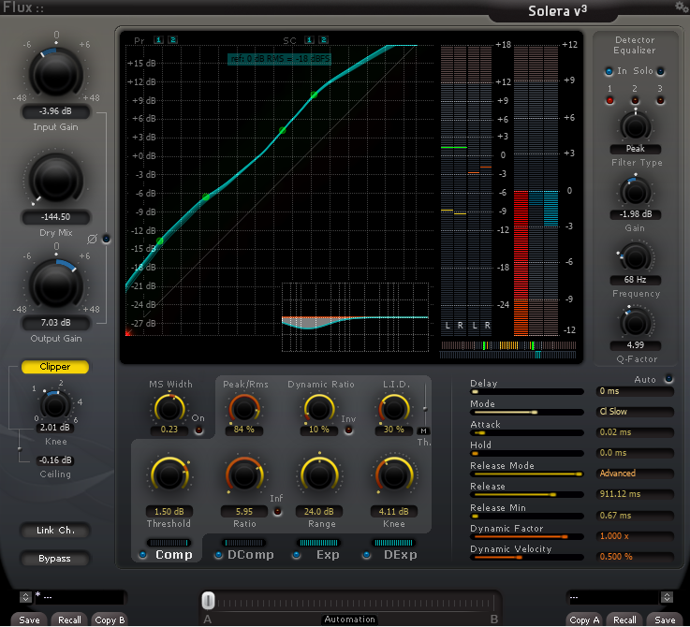Toggle the Clipper on/off
Image resolution: width=690 pixels, height=627 pixels.
click(x=55, y=367)
